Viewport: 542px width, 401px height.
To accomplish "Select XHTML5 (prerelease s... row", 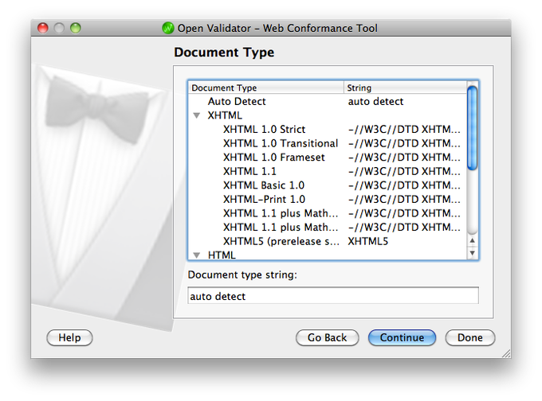I will 328,241.
